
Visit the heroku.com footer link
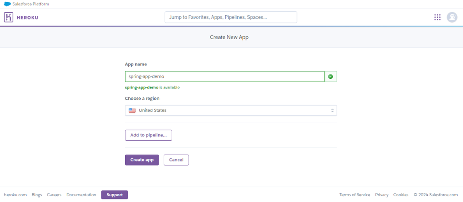(x=15, y=195)
